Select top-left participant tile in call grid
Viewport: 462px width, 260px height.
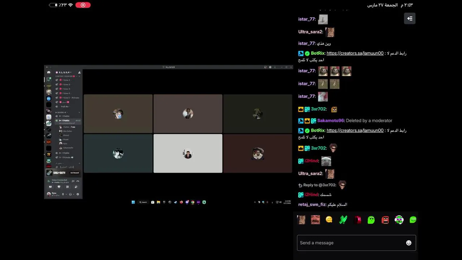pos(118,114)
